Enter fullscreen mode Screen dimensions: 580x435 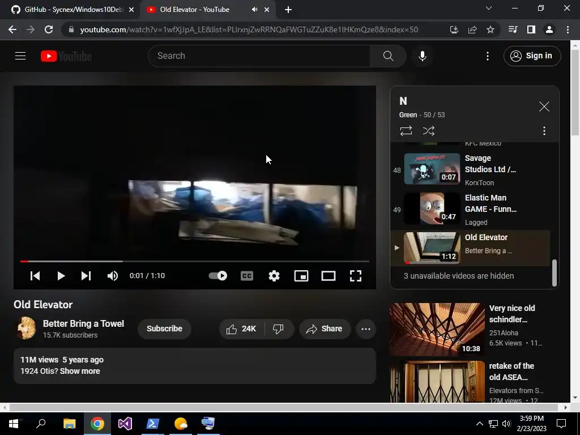click(356, 276)
